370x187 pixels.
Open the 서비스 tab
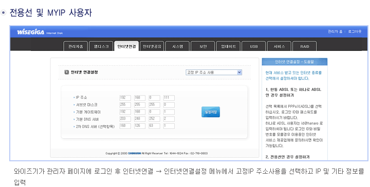(279, 46)
